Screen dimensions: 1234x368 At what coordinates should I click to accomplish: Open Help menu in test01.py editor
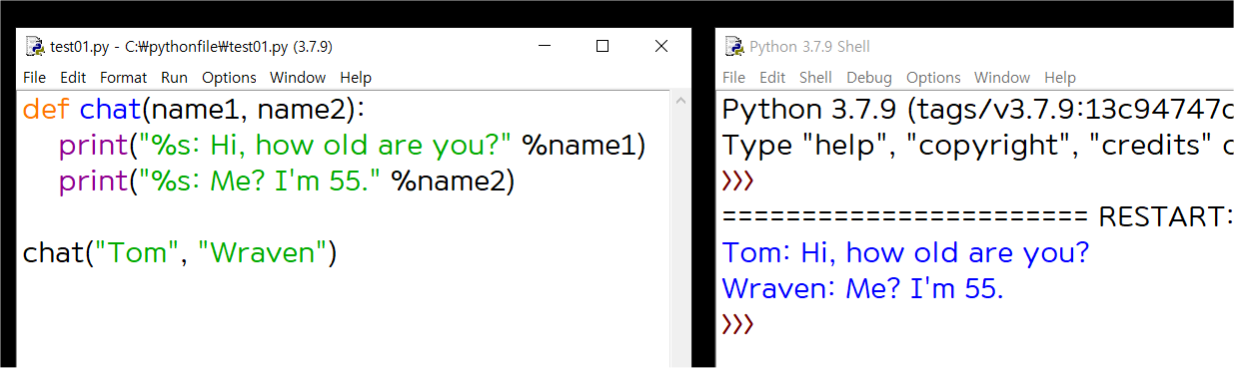(356, 78)
